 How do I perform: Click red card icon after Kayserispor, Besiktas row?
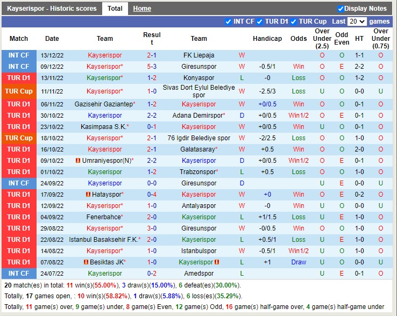tap(217, 262)
